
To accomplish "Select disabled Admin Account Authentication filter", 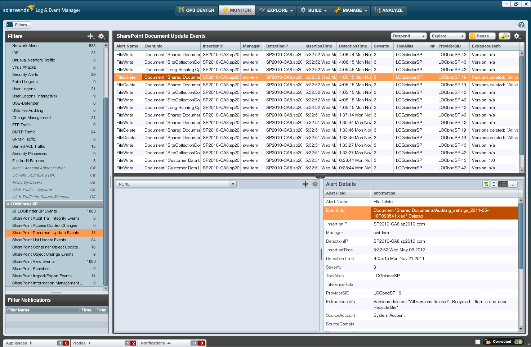I will click(x=54, y=168).
